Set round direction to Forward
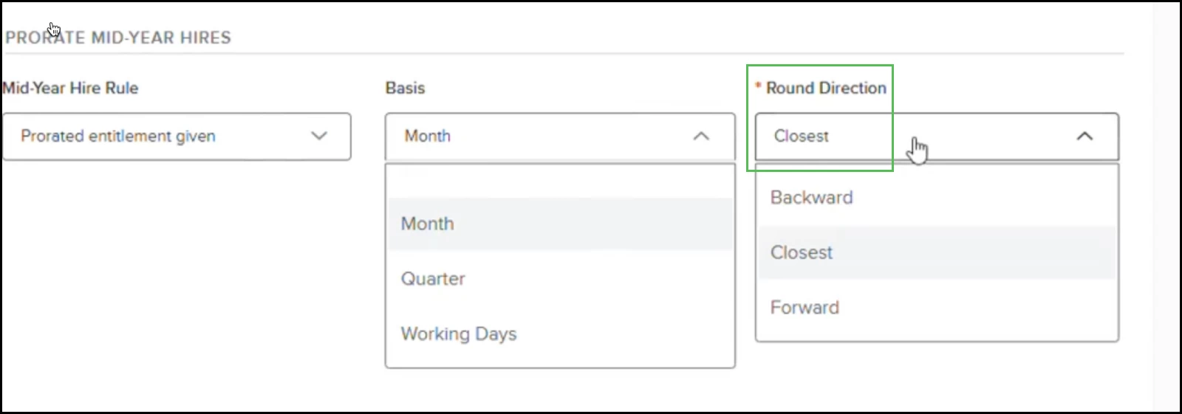1182x414 pixels. (804, 307)
